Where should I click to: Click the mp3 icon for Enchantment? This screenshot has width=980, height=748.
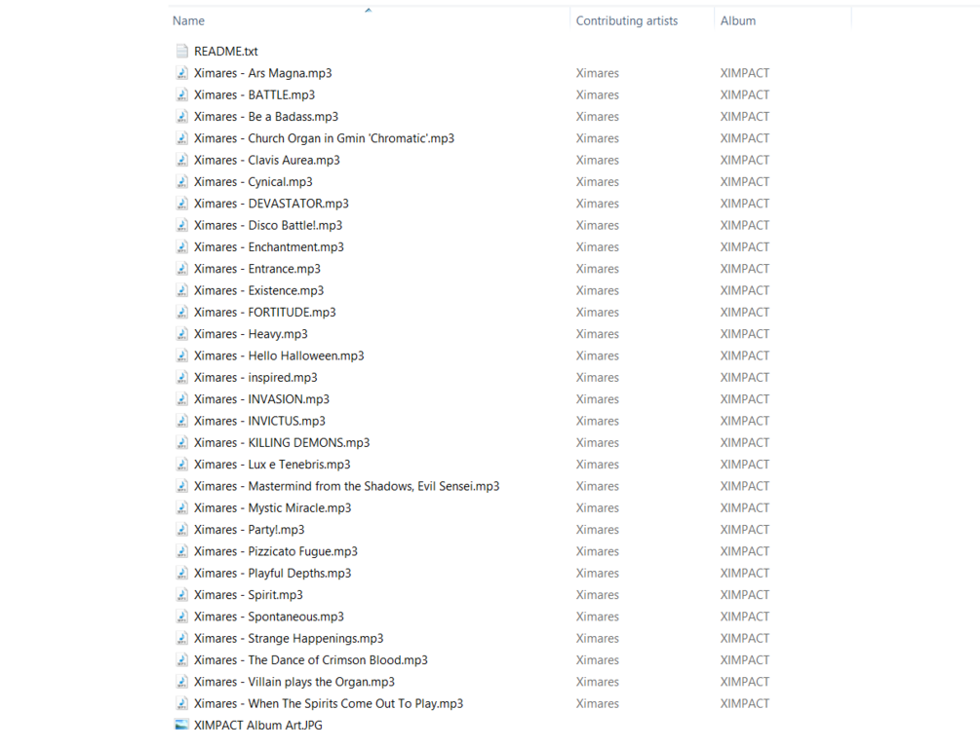(x=182, y=246)
